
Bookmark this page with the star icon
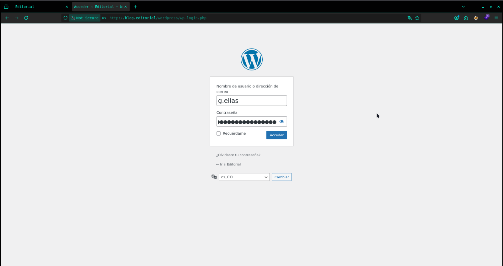click(x=417, y=18)
